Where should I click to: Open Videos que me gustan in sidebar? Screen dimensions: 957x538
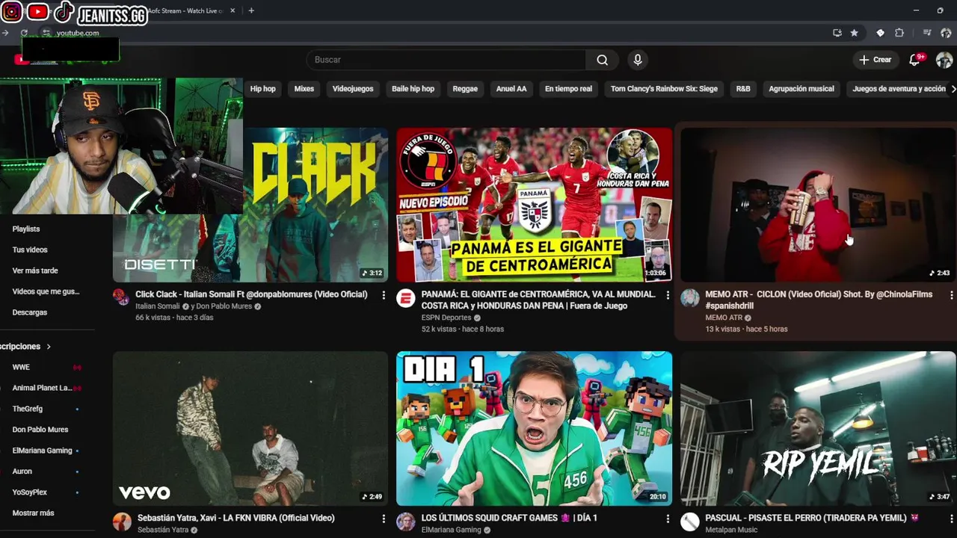pos(46,292)
